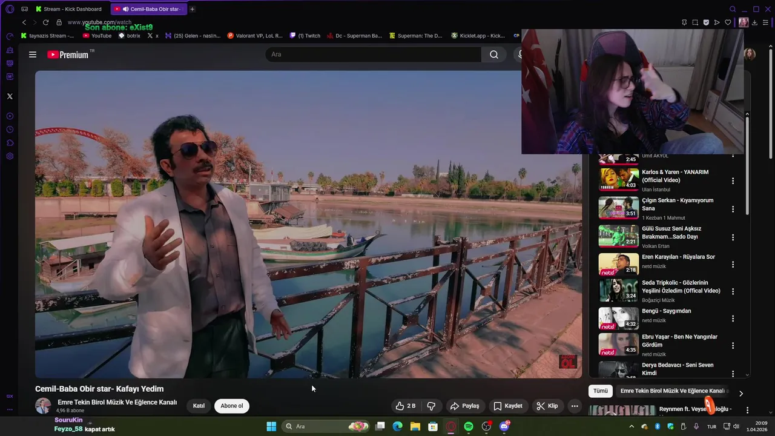
Task: Select the Cemil-Baba Obir star browser tab
Action: [x=149, y=9]
